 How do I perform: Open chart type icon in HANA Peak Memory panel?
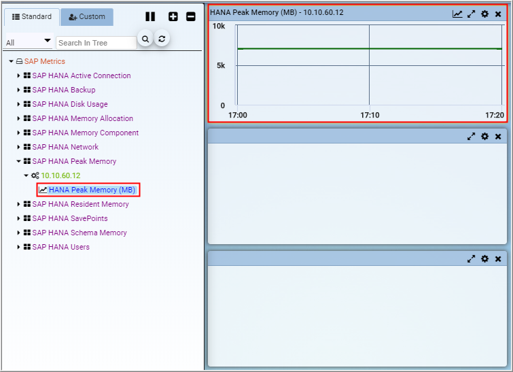click(x=457, y=14)
